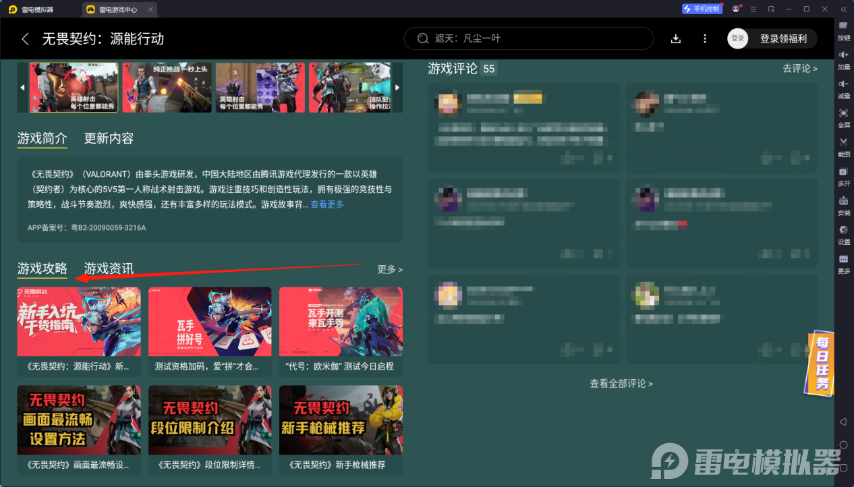The image size is (854, 487).
Task: Open the first highlighted game screenshot thumbnail
Action: pos(74,88)
